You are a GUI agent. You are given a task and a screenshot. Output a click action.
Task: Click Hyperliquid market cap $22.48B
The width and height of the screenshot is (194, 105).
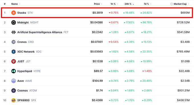[x=184, y=71]
